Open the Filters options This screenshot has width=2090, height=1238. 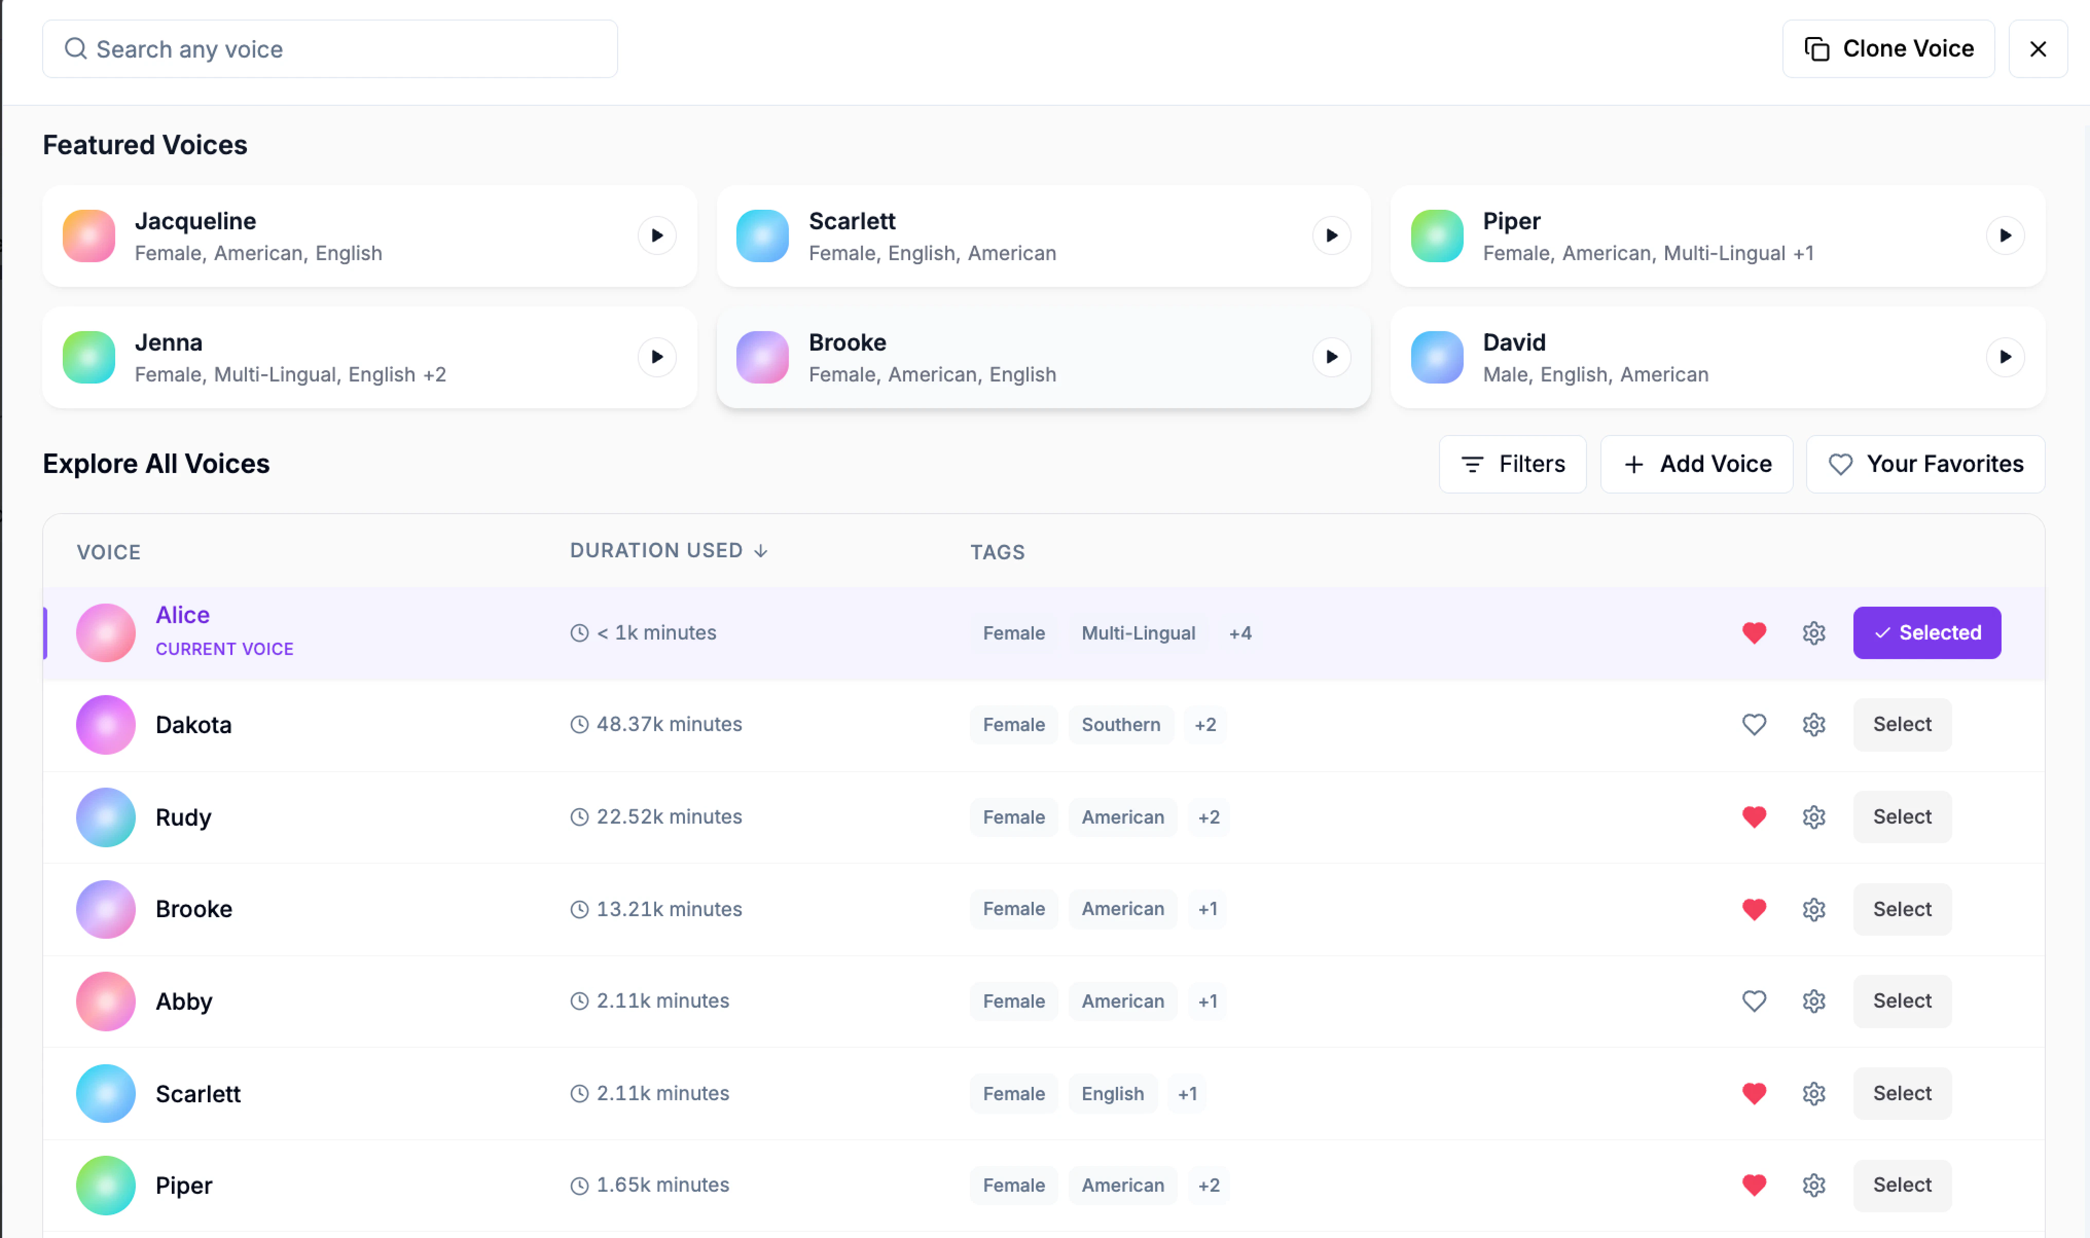(1512, 464)
